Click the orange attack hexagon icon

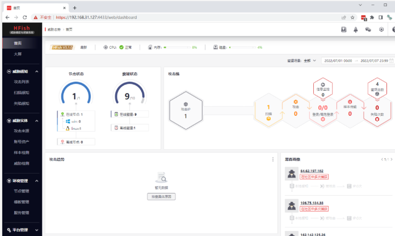pos(296,102)
